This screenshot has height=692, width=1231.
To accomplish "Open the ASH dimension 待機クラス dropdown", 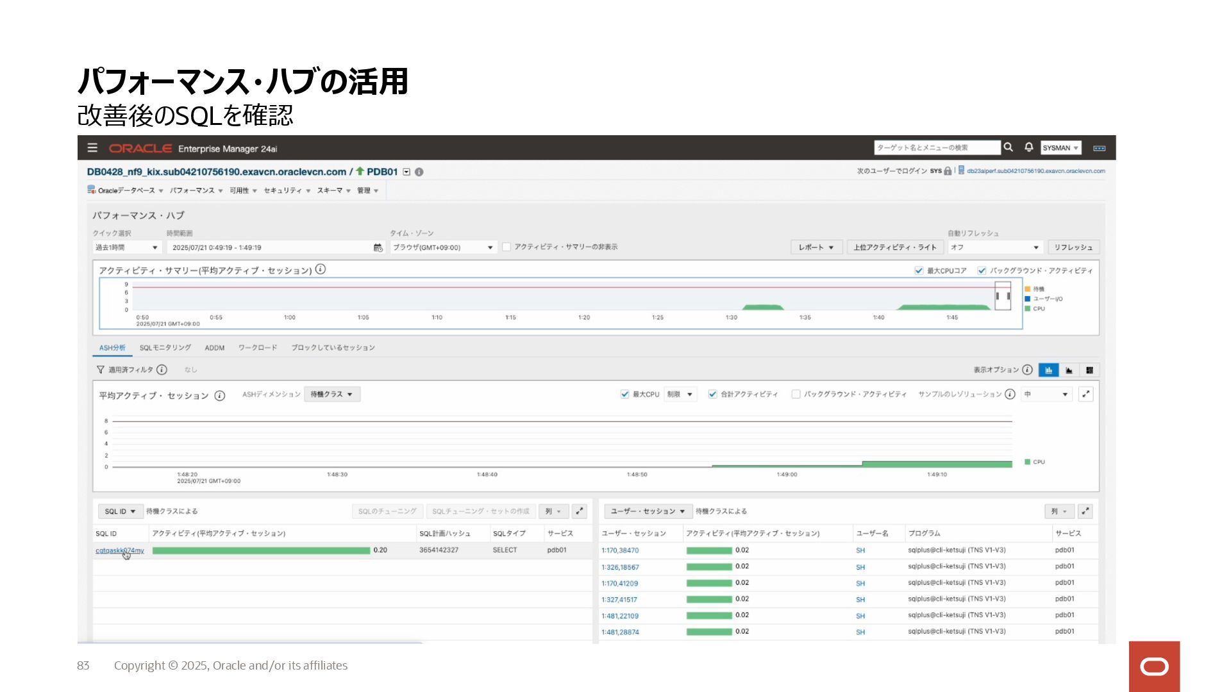I will (332, 395).
